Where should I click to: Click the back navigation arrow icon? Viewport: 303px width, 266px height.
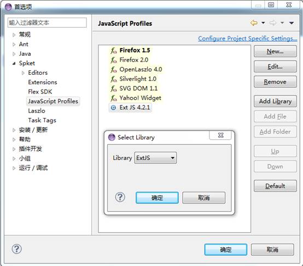pos(254,23)
